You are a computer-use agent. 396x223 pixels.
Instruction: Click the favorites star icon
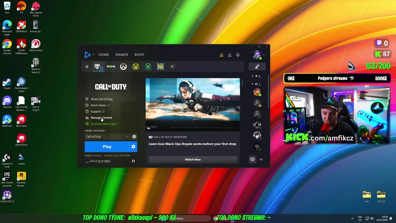(x=87, y=66)
